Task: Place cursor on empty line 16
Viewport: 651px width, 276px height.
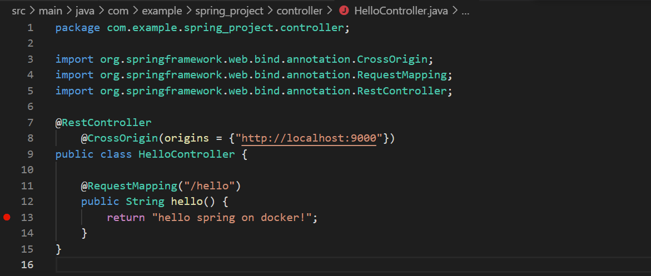Action: 222,264
